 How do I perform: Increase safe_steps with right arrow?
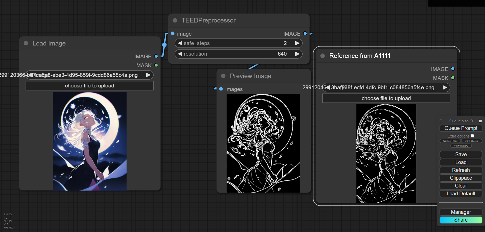(x=297, y=43)
